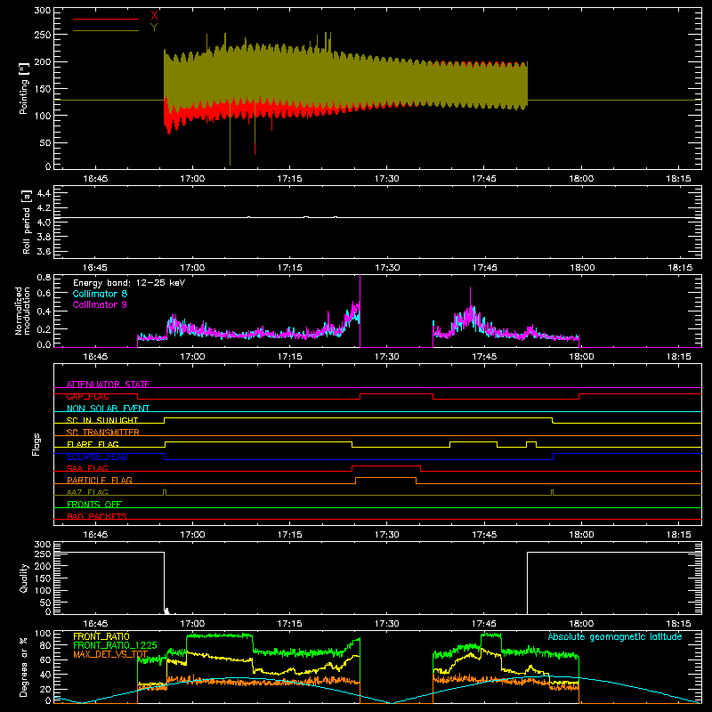Click the A4Z_FLAG label
This screenshot has height=712, width=712.
87,492
